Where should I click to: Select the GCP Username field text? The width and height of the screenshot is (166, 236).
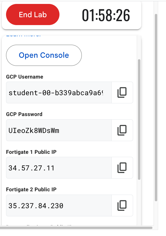click(59, 92)
